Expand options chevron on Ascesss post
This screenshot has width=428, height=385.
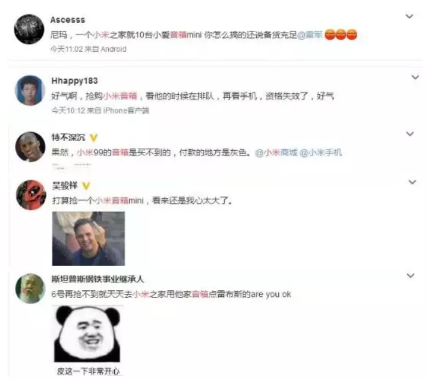coord(409,16)
